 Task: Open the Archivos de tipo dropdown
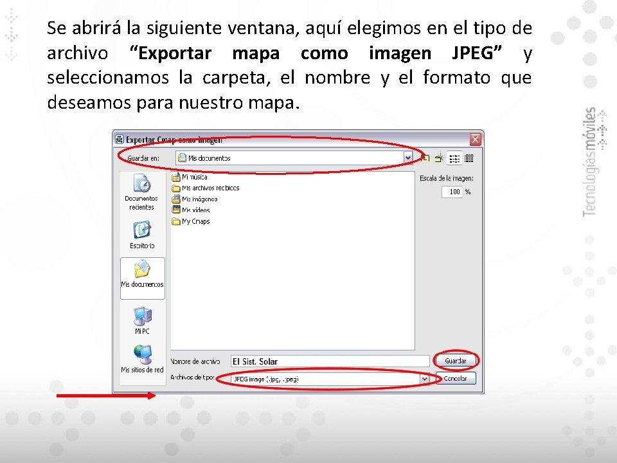click(425, 379)
